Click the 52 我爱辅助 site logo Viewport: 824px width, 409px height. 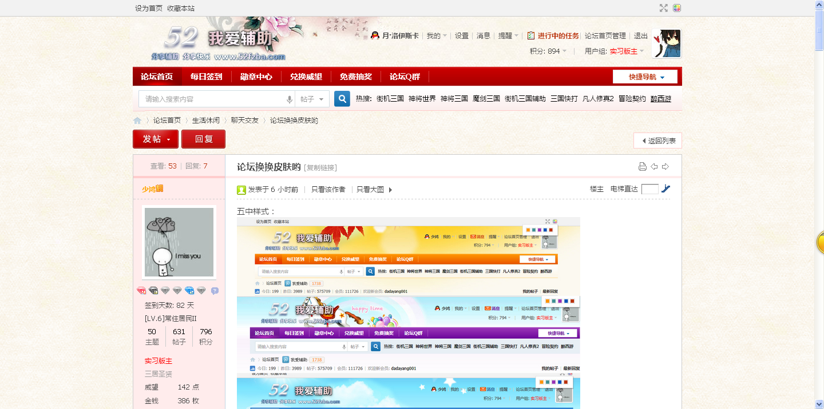click(x=217, y=43)
